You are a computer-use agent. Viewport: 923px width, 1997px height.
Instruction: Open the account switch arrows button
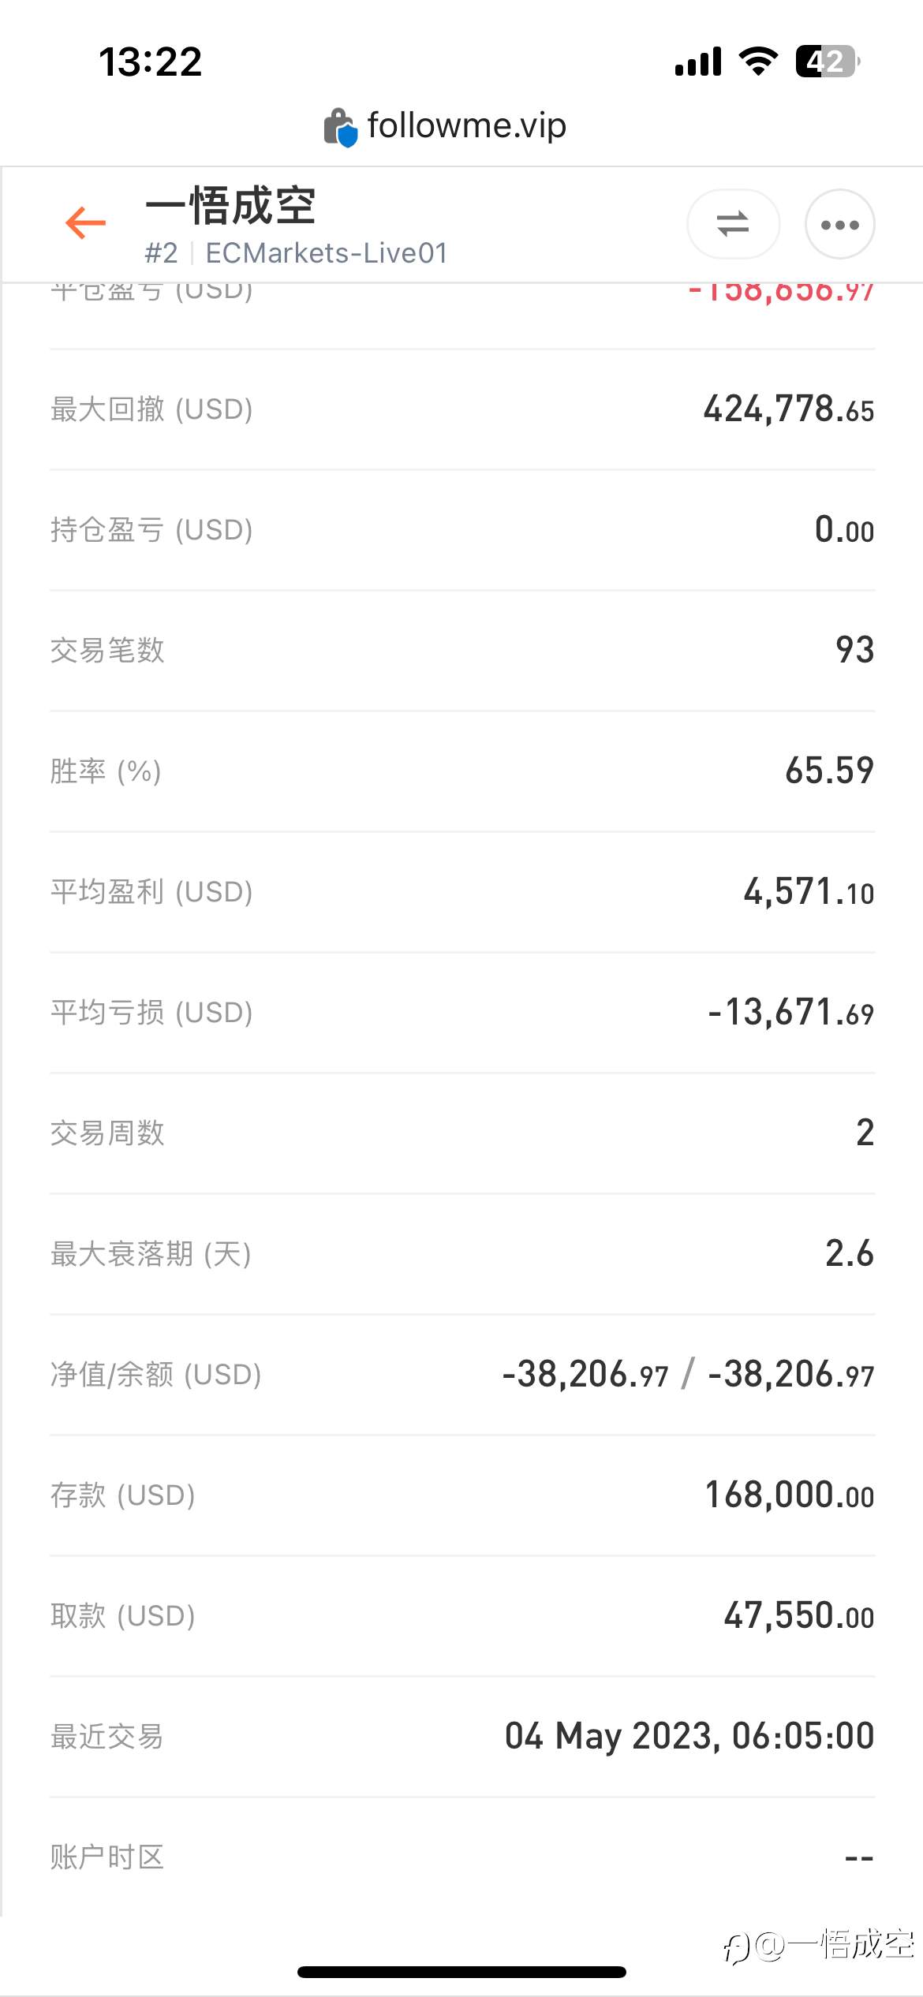point(733,224)
